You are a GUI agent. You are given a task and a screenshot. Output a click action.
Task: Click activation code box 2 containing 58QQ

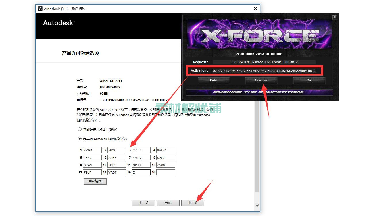117,150
